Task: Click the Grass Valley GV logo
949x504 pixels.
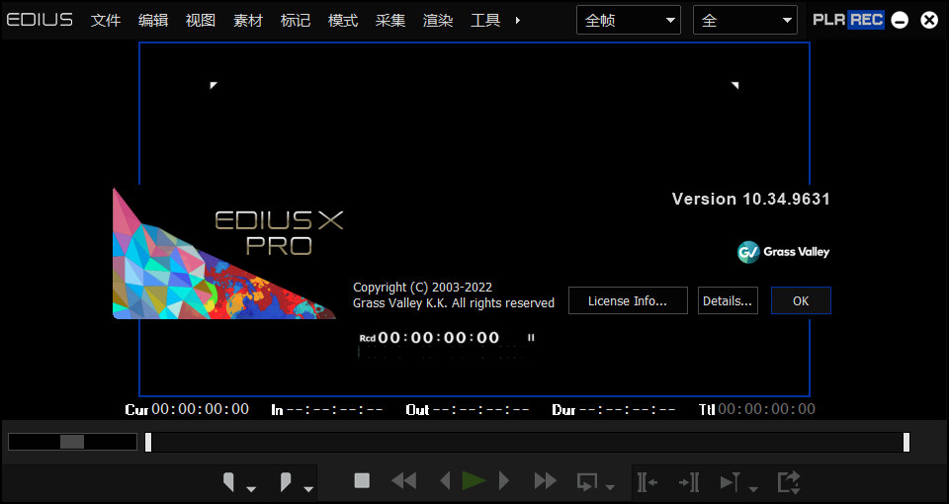Action: point(783,252)
